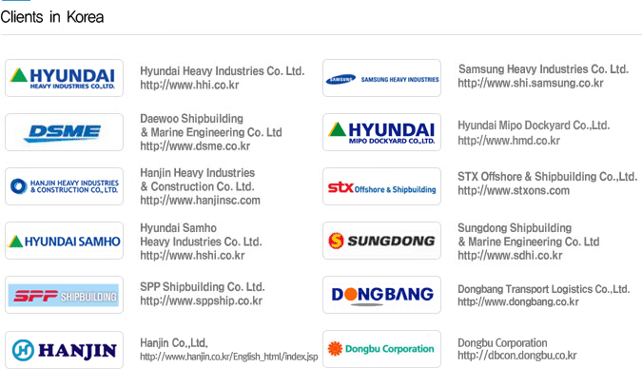642x387 pixels.
Task: Select 'Sungdong Shipbuilding' text
Action: pos(515,228)
